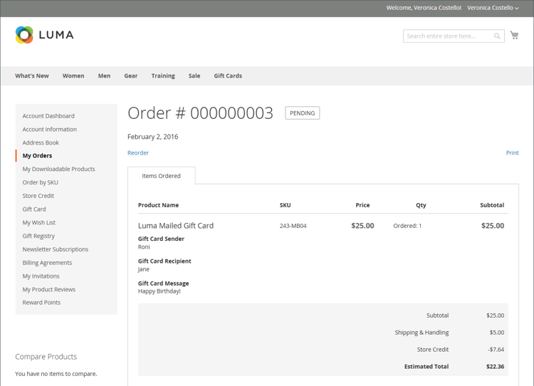This screenshot has width=534, height=386.
Task: Click the Happy Birthday! gift message
Action: coord(159,291)
